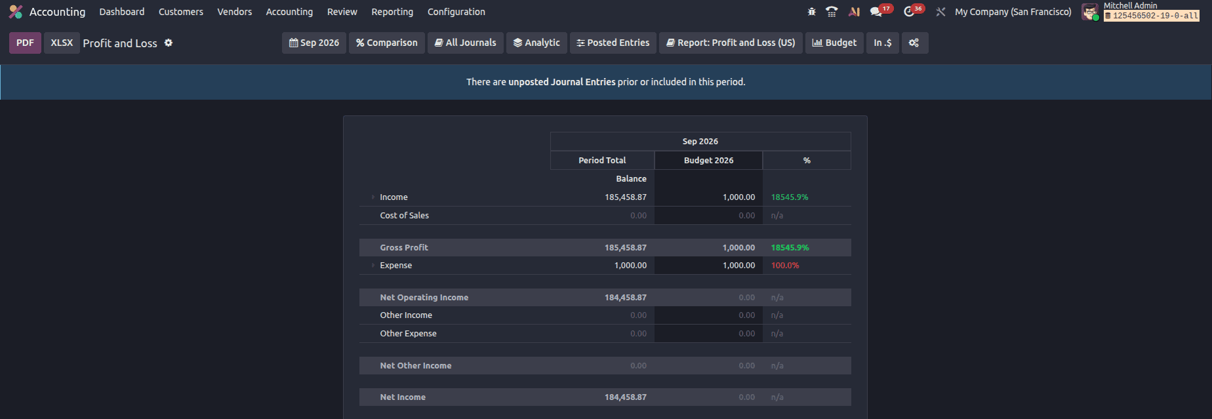Click gear icon next to Profit and Loss
1212x419 pixels.
point(169,43)
